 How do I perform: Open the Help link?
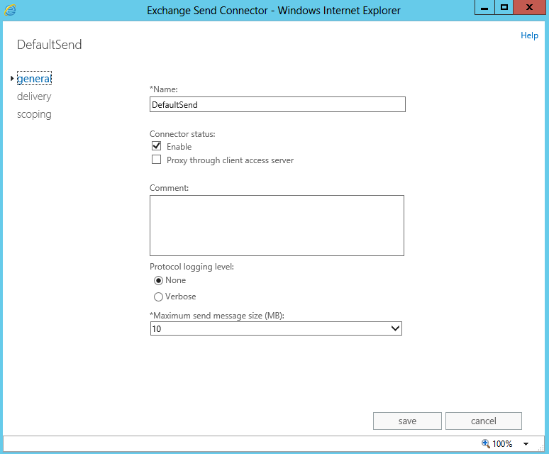529,35
